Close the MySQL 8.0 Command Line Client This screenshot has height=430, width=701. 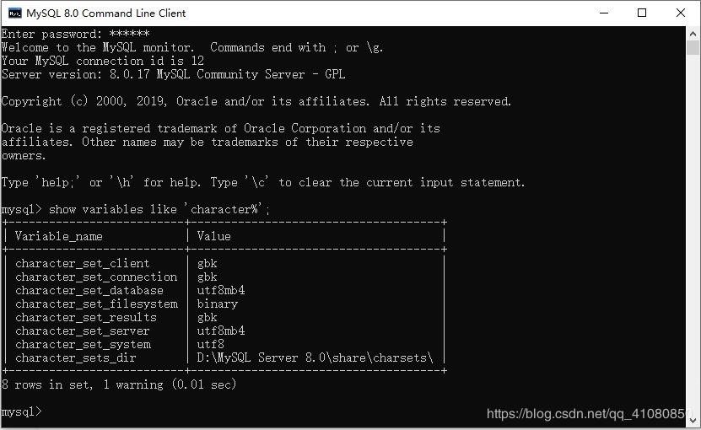[x=681, y=13]
